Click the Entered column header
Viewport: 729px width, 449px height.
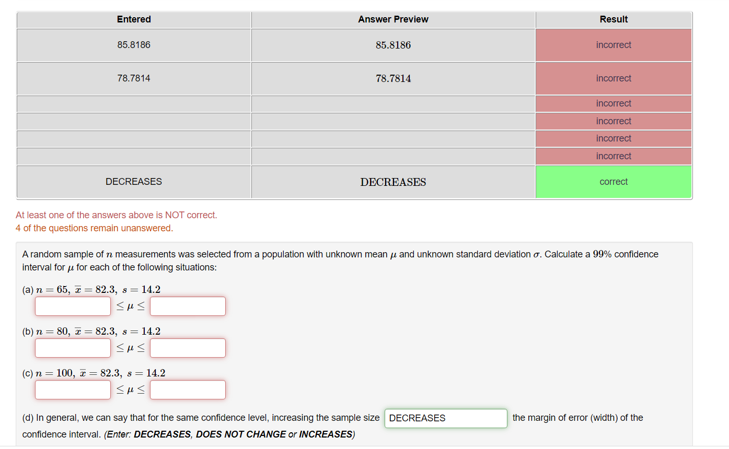tap(134, 19)
